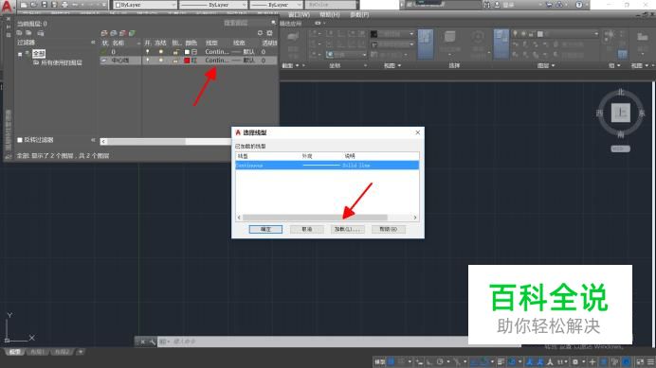The width and height of the screenshot is (656, 368).
Task: Refresh the layer list
Action: pyautogui.click(x=261, y=32)
